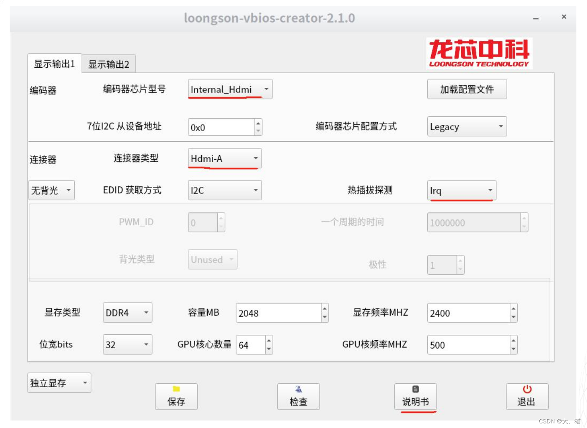The image size is (587, 428).
Task: Expand the 连接器类型 Hdmi-A dropdown
Action: (224, 158)
